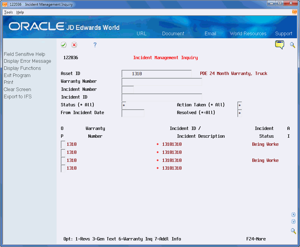Click the green checkmark OK icon

click(63, 45)
